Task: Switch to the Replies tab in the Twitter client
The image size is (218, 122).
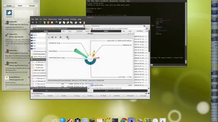Action: click(20, 6)
